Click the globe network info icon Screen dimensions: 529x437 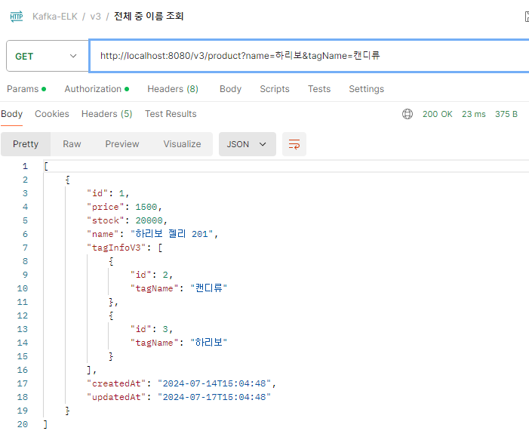click(x=408, y=114)
